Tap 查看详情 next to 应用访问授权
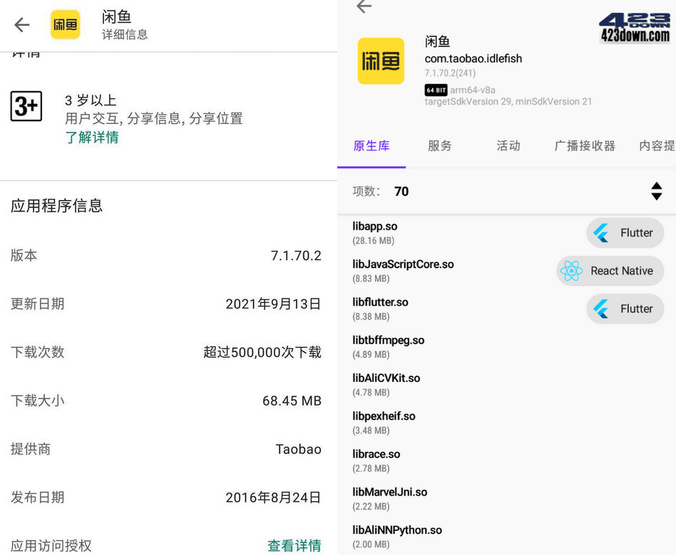The image size is (676, 555). (x=295, y=545)
